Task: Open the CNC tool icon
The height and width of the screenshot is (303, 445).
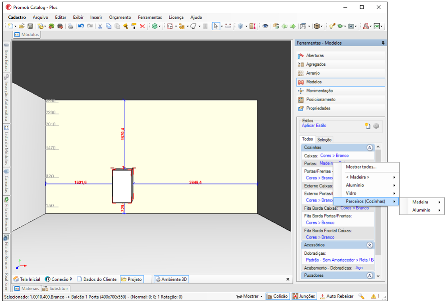Action: (x=377, y=26)
